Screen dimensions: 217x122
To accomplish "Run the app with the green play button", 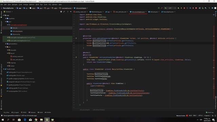I will point(178,8).
